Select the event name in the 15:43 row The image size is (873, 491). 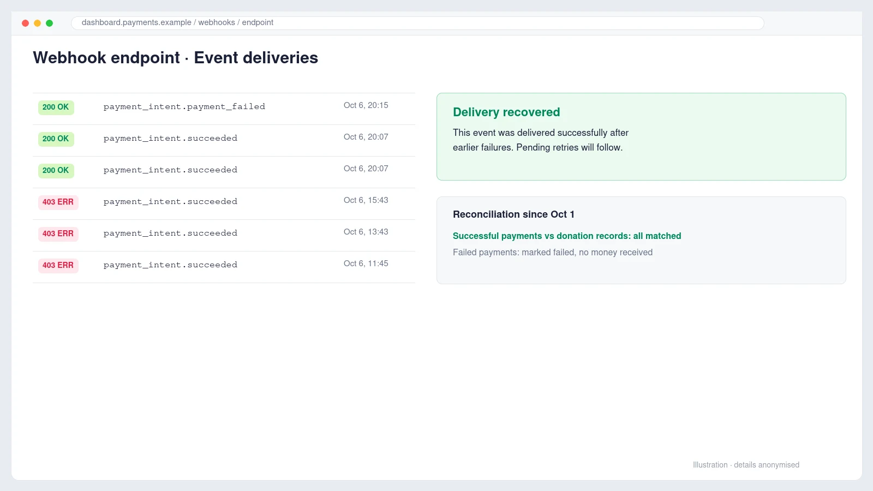coord(170,201)
